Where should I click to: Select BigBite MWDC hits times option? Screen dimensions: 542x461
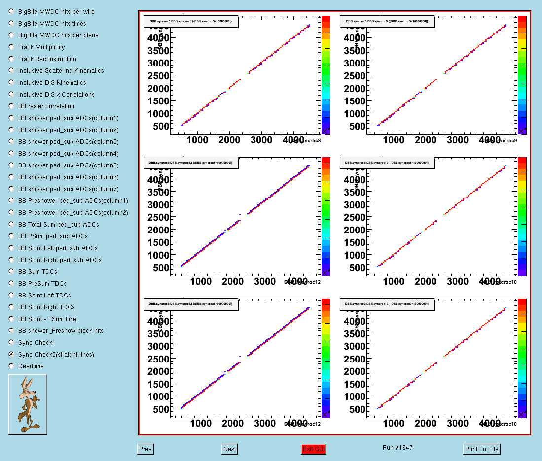click(x=11, y=23)
